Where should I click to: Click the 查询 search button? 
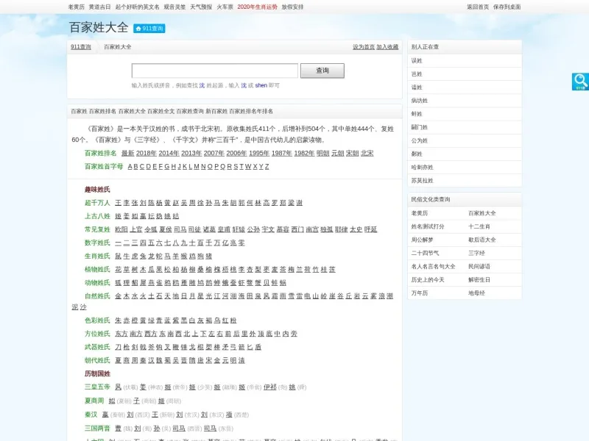click(322, 71)
